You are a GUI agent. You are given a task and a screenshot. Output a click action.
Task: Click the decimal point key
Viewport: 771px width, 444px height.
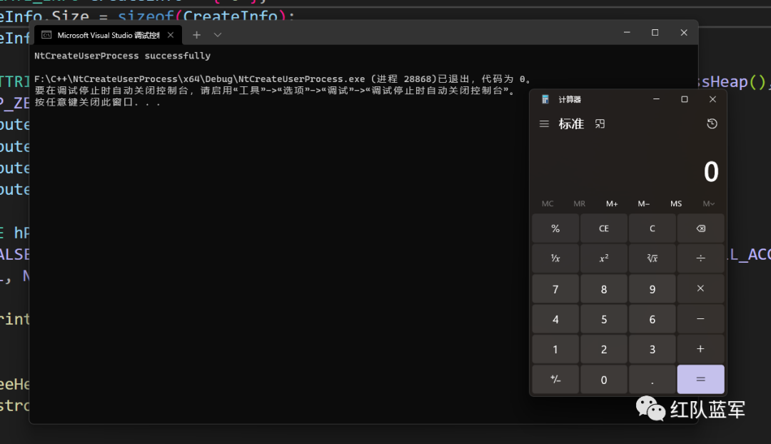[x=652, y=379]
